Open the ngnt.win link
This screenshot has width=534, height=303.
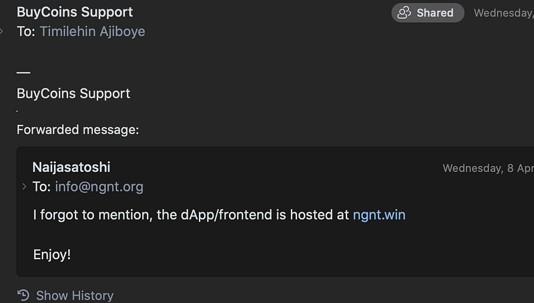pyautogui.click(x=379, y=214)
